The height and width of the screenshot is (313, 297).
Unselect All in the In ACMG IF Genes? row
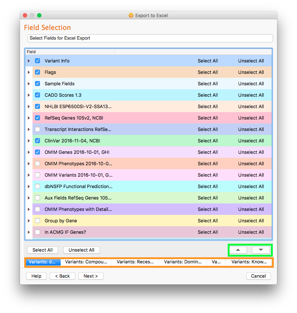(251, 232)
